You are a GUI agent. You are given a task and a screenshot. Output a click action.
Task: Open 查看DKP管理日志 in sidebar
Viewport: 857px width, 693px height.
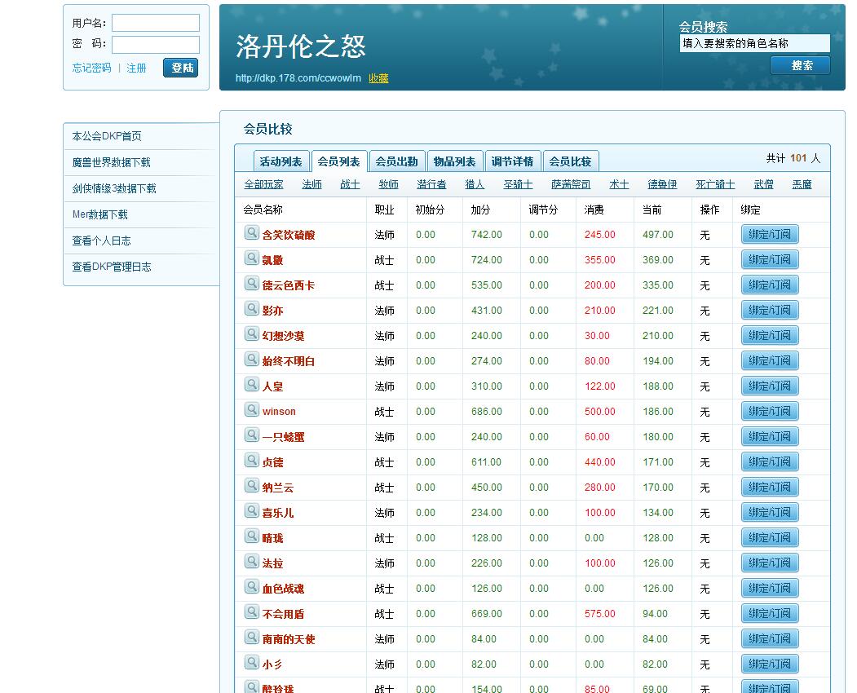pos(112,267)
